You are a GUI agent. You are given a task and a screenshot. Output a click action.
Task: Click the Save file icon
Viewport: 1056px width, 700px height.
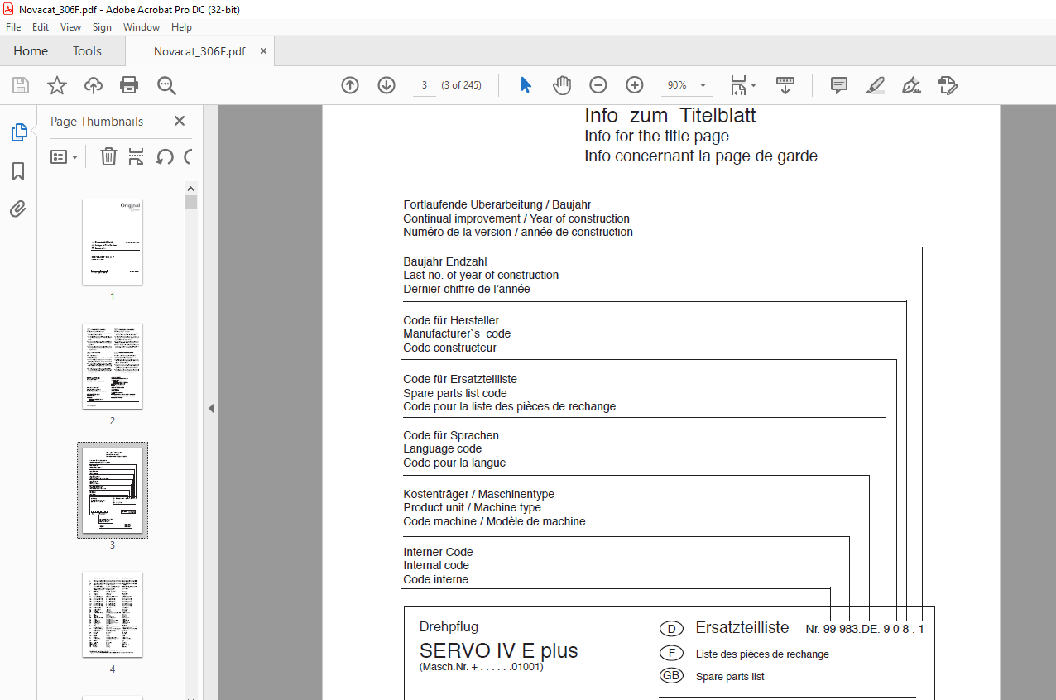(21, 85)
